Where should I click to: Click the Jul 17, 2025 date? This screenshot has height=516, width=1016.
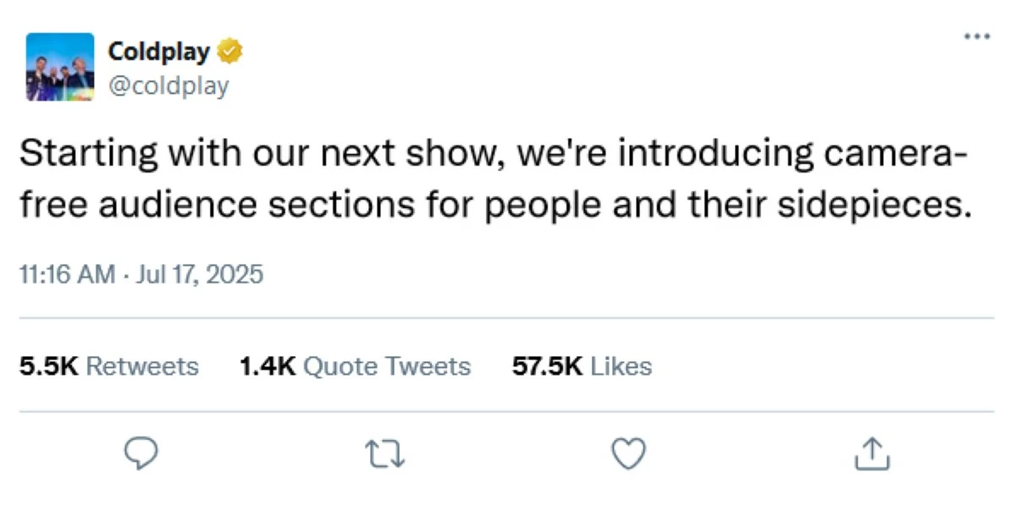point(197,275)
